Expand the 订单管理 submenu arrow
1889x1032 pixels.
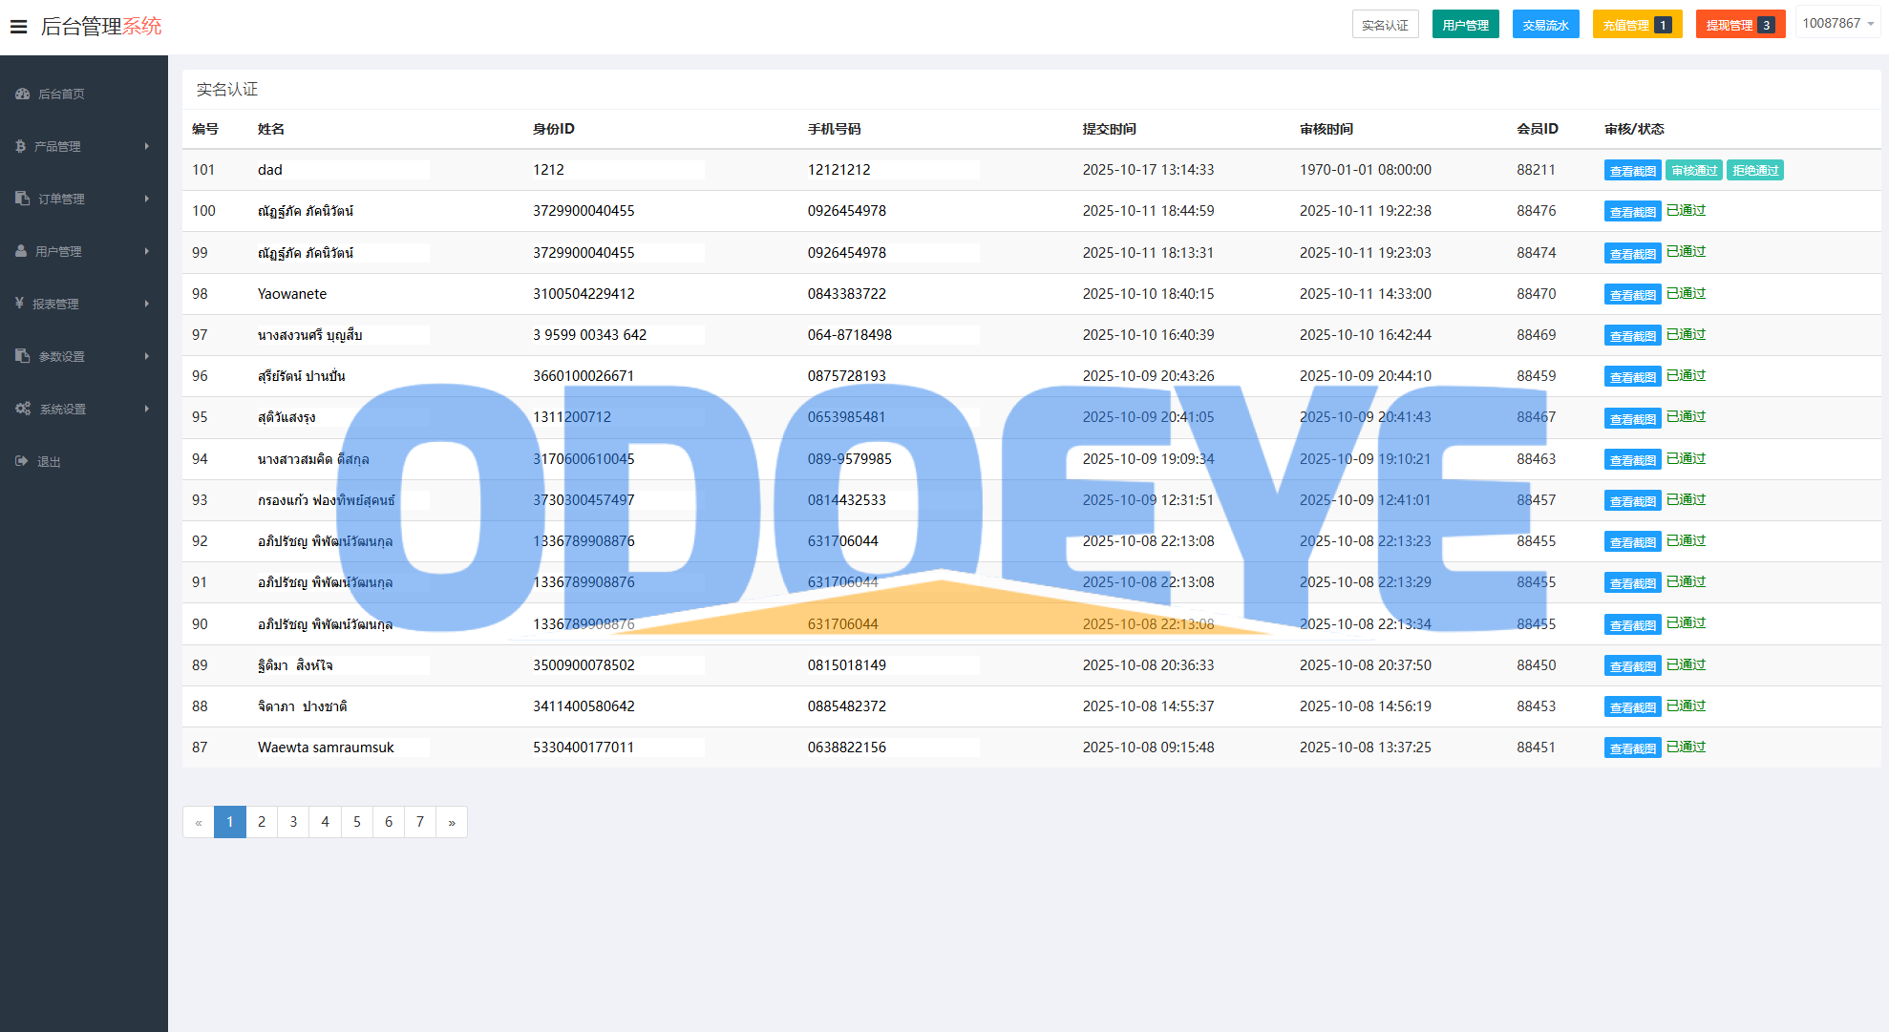[x=146, y=199]
